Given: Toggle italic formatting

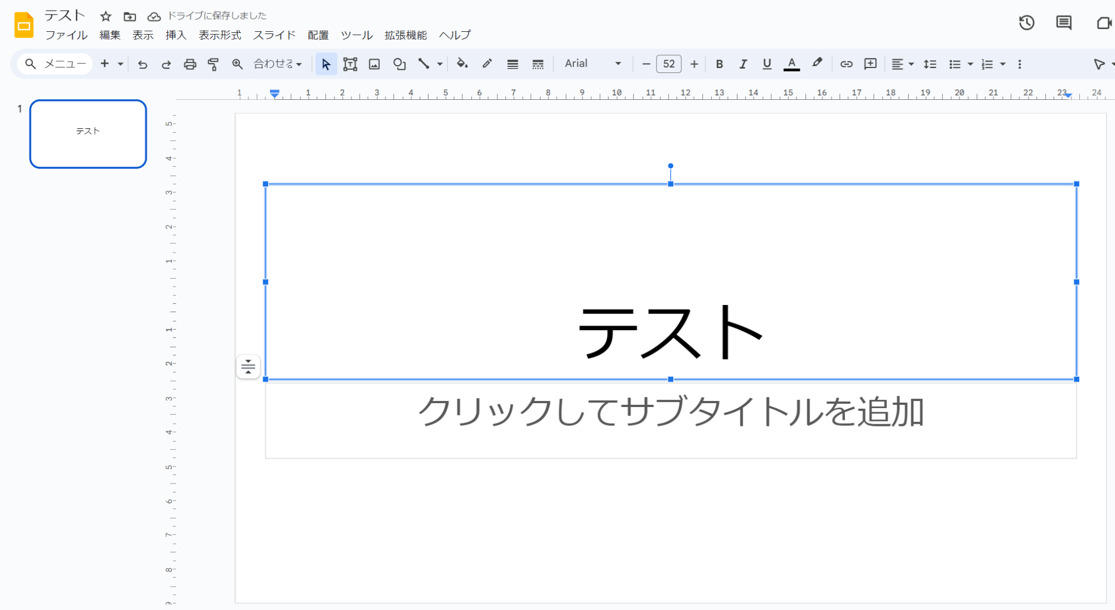Looking at the screenshot, I should click(743, 64).
